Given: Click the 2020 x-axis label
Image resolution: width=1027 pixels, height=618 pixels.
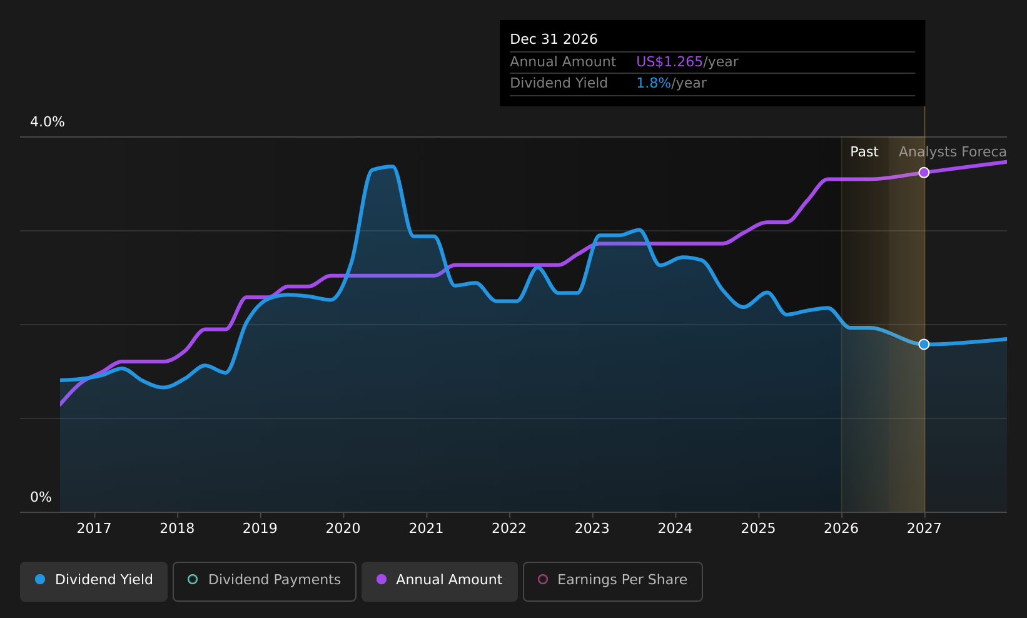Looking at the screenshot, I should click(343, 529).
